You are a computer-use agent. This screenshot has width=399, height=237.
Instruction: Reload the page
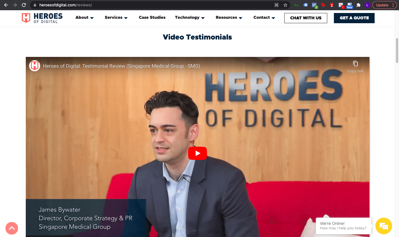pos(24,5)
